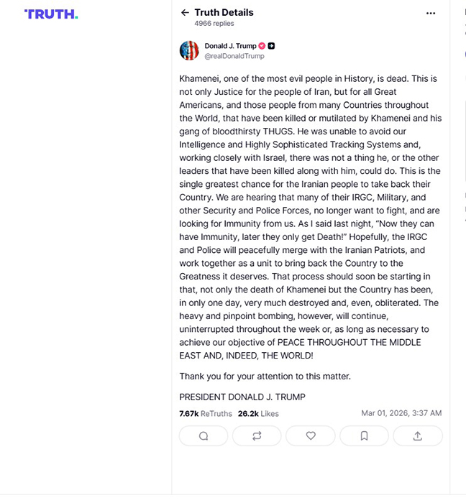Click the TRUTH logo to go home
The width and height of the screenshot is (466, 503).
(x=51, y=14)
